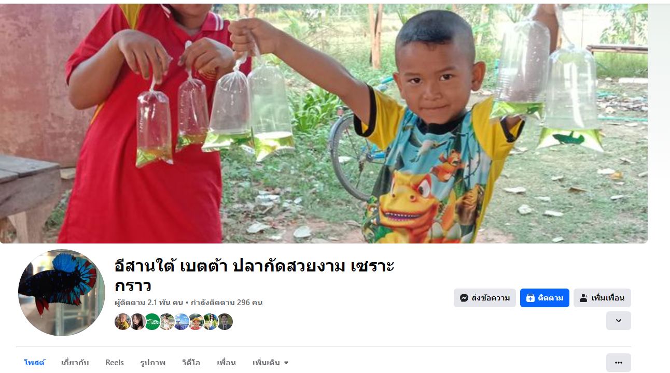Open the cover photo of kids holding fish bags
The image size is (670, 373).
pos(324,123)
